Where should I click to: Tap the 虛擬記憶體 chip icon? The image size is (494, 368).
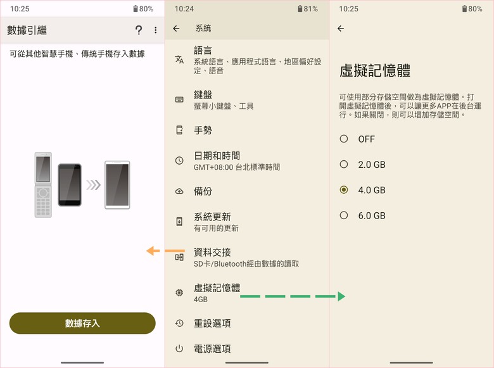(179, 293)
